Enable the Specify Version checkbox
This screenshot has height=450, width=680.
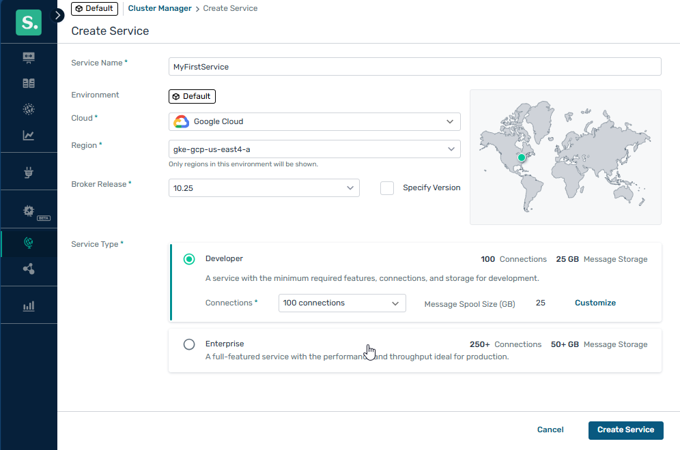coord(387,188)
